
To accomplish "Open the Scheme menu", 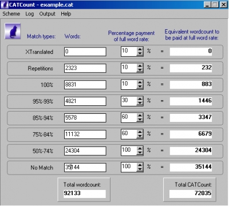I will point(11,14).
